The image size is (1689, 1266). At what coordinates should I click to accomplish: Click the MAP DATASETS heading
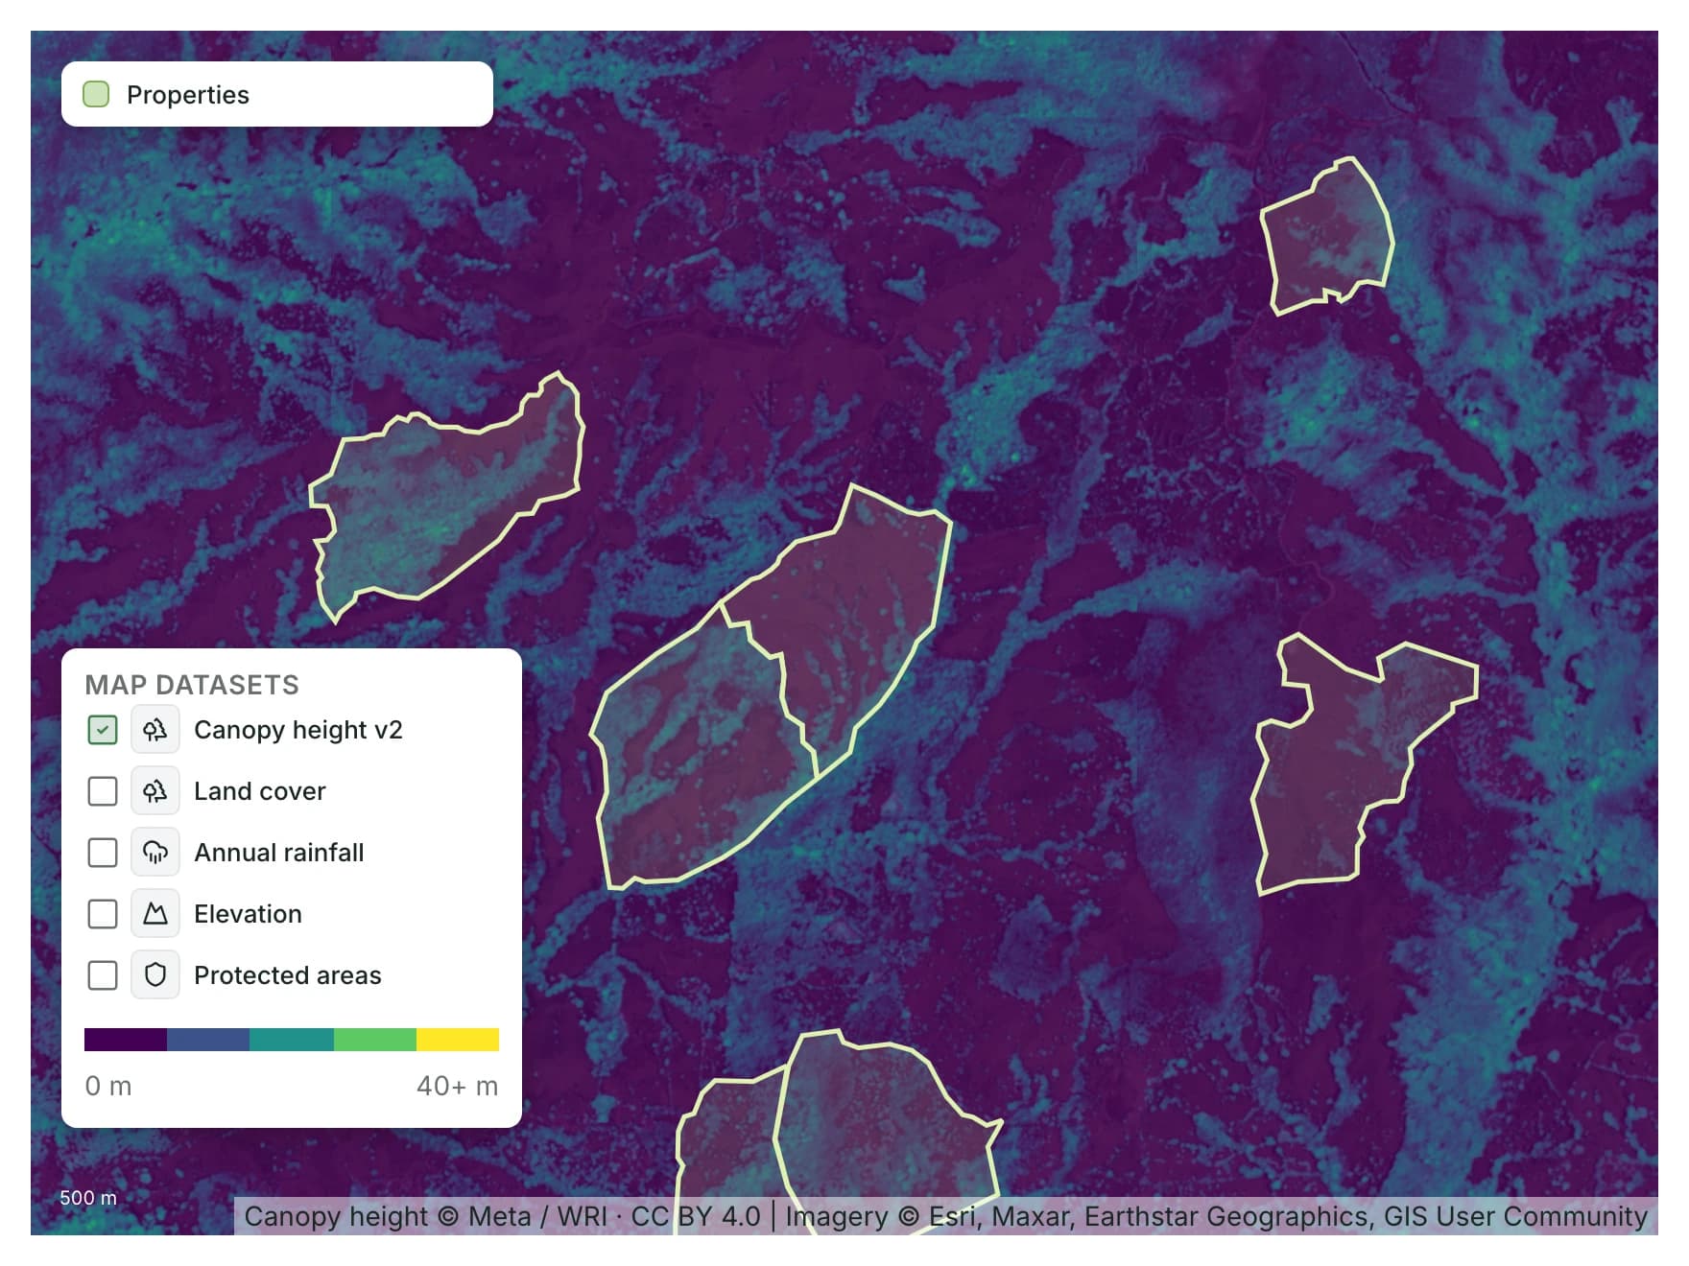pyautogui.click(x=192, y=685)
